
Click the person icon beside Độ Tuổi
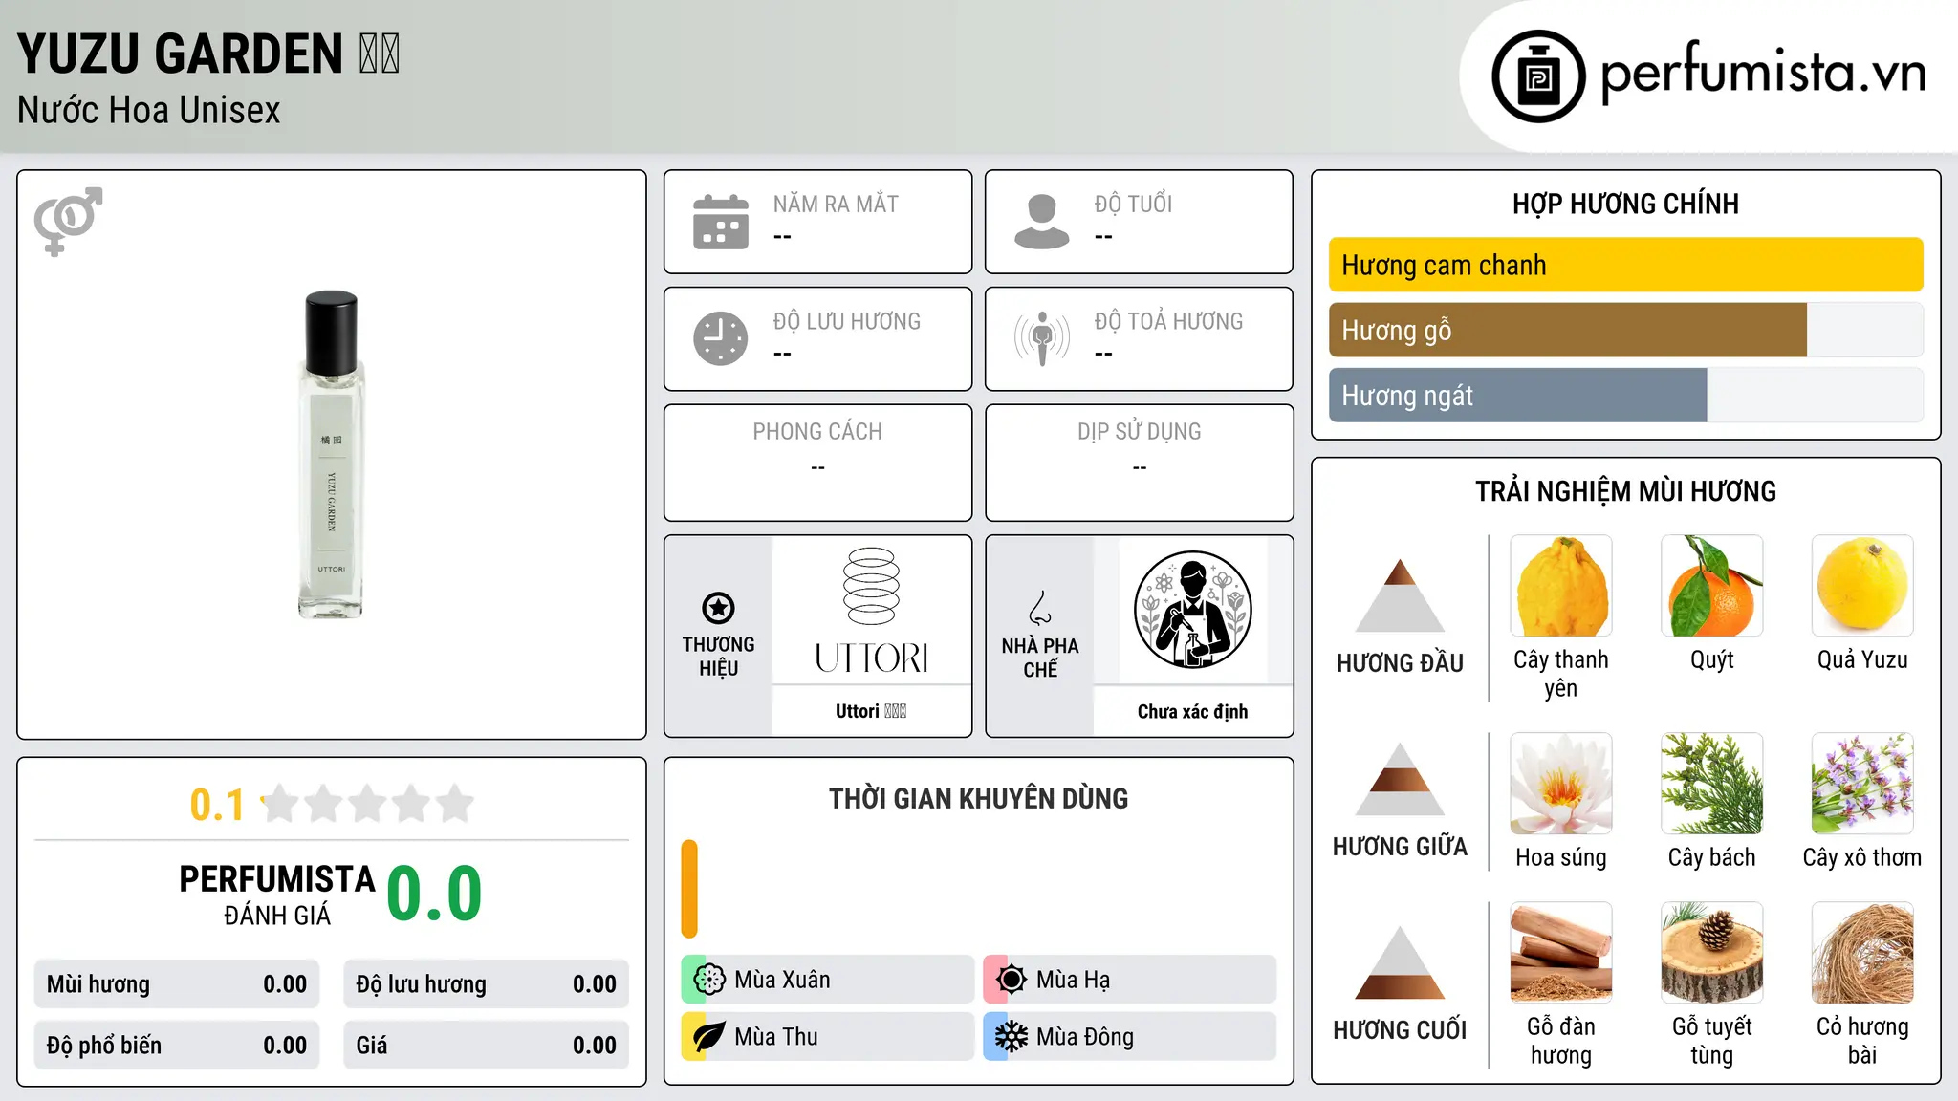pyautogui.click(x=1042, y=222)
